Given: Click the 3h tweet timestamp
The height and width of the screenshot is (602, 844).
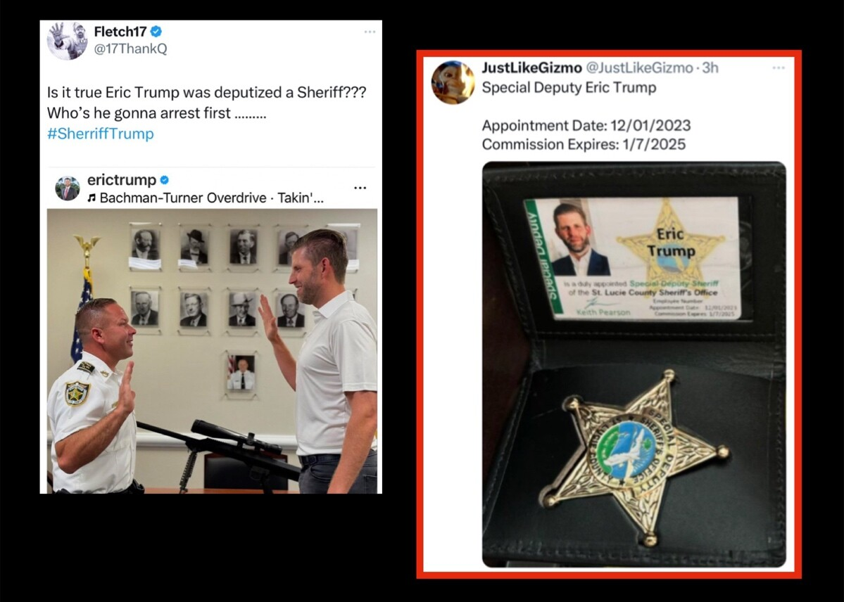Looking at the screenshot, I should 710,68.
